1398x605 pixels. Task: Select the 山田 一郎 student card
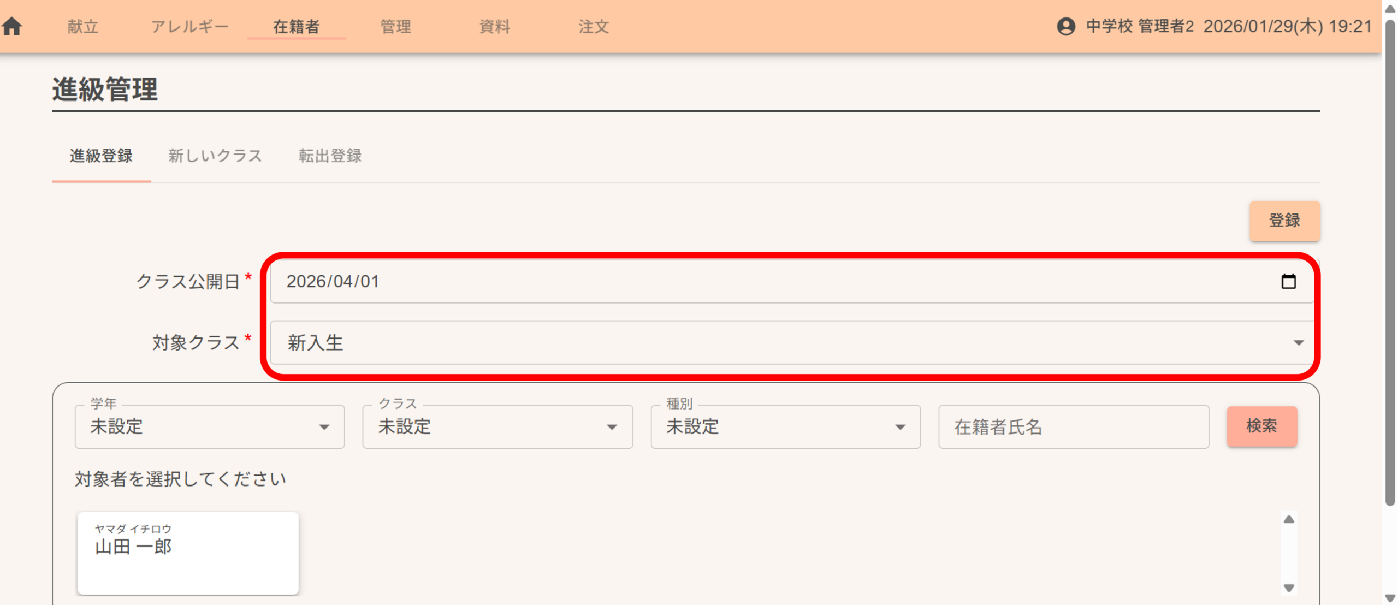pyautogui.click(x=188, y=552)
